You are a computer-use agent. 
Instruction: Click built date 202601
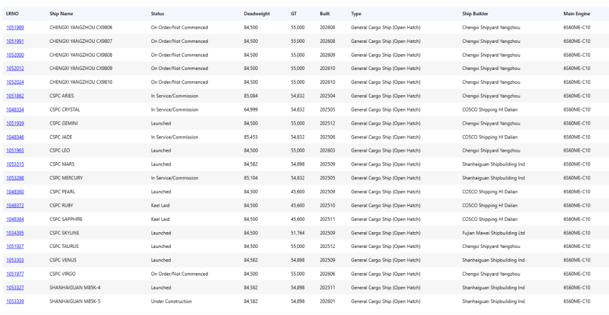[328, 301]
